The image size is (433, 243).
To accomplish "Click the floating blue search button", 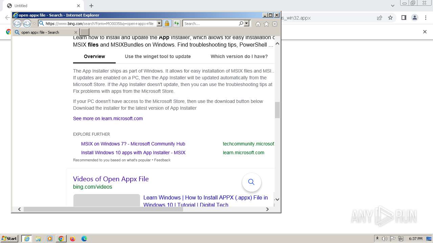I will (x=251, y=182).
